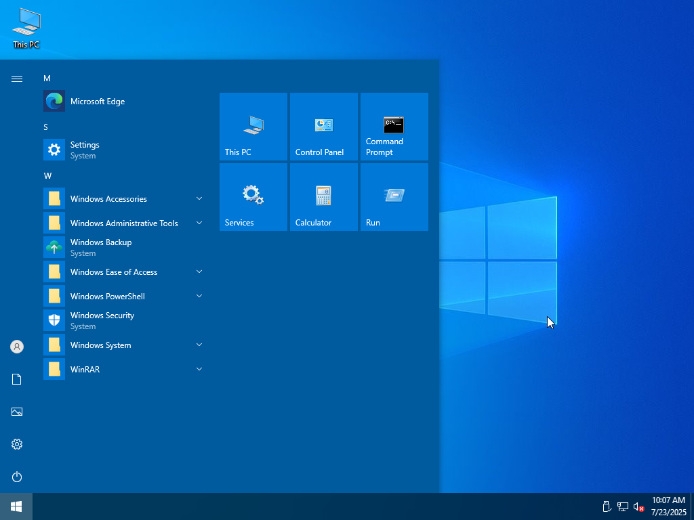Open the This PC tile in Start

[253, 127]
